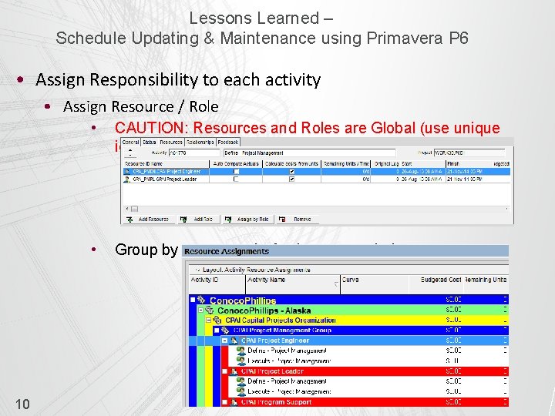Collapse the CPAI Capital Projects Organization group

pos(208,320)
